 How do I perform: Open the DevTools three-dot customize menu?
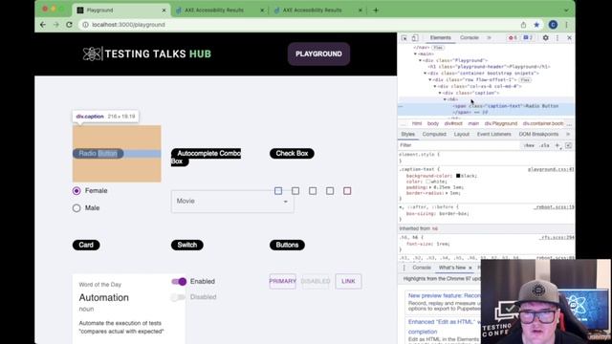557,38
